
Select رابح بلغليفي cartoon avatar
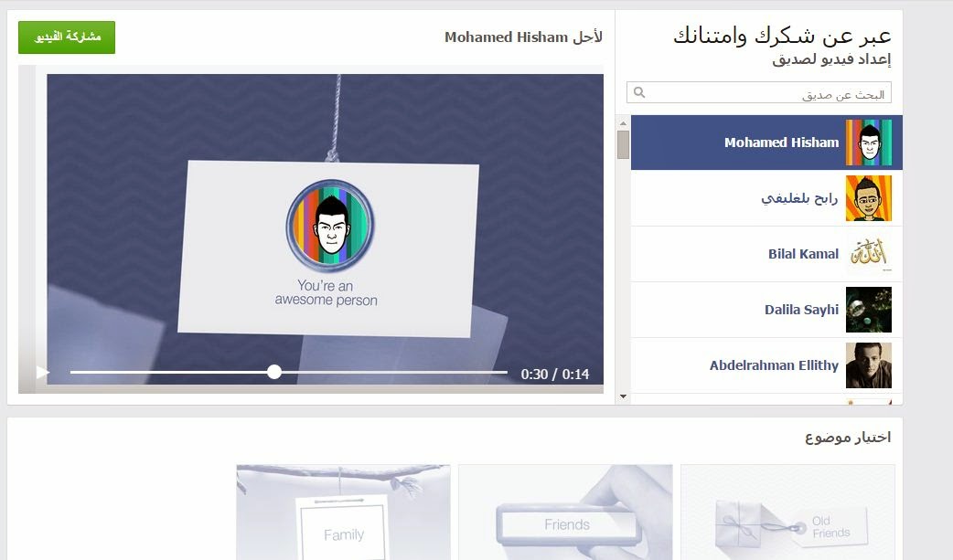click(869, 198)
